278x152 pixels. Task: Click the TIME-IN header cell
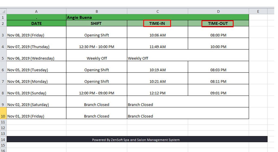tap(157, 23)
